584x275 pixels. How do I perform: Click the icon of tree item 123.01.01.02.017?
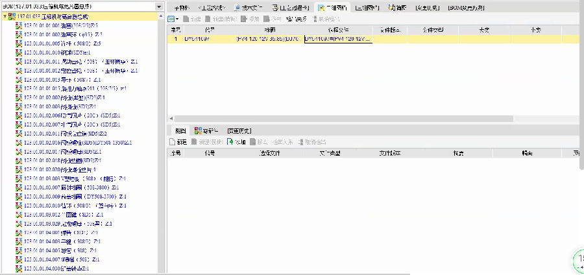point(19,152)
